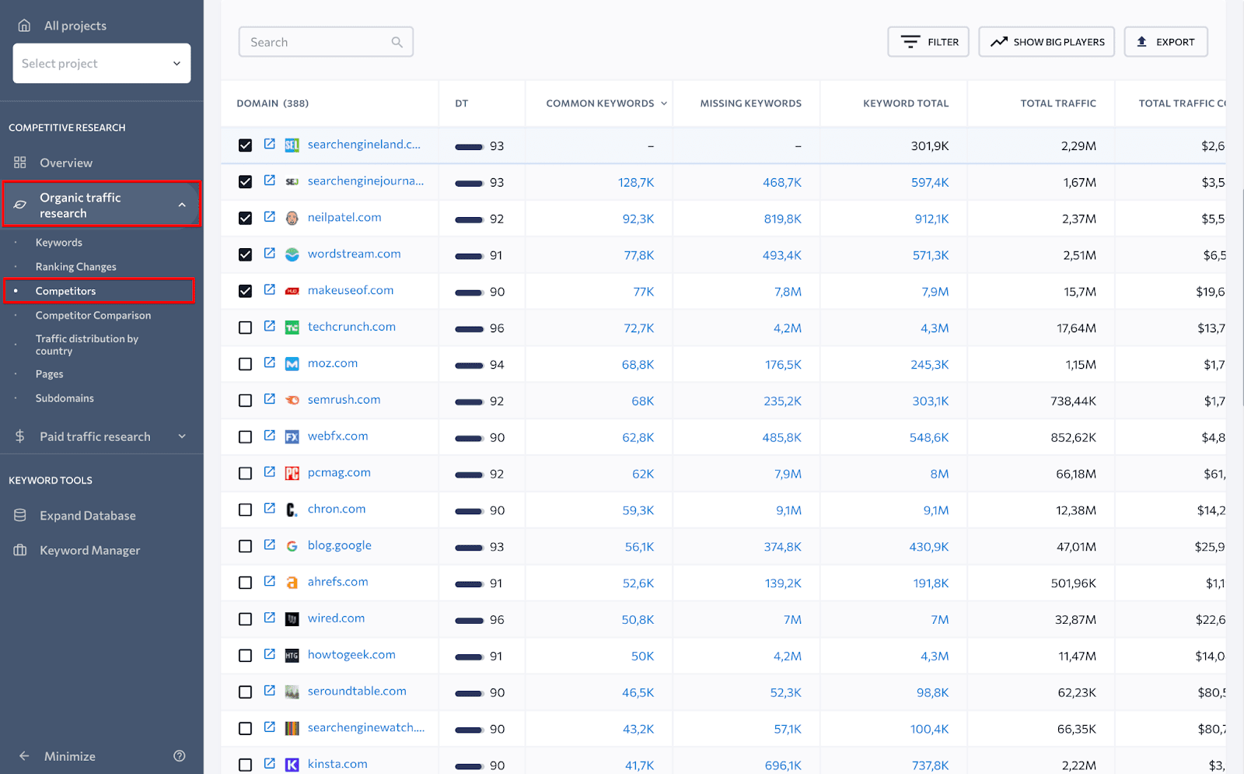Sort by the DT column header

click(462, 103)
